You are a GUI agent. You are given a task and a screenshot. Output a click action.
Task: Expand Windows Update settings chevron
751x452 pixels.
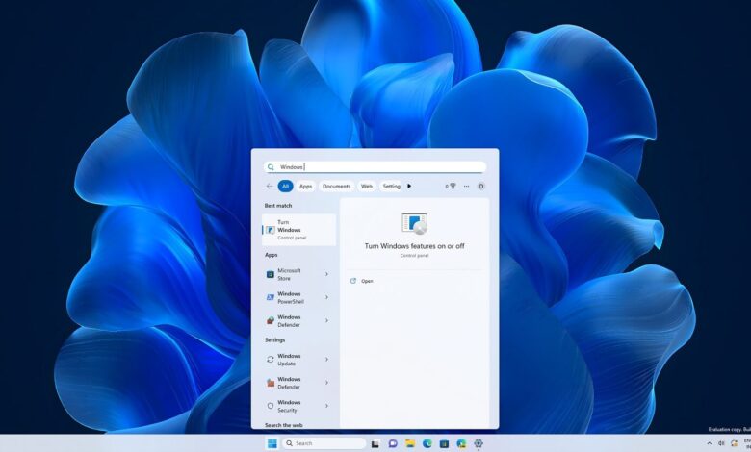326,360
